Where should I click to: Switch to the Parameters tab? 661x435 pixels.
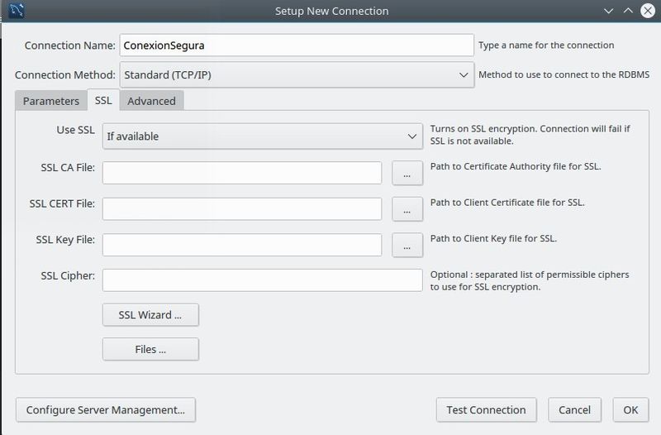click(x=51, y=101)
